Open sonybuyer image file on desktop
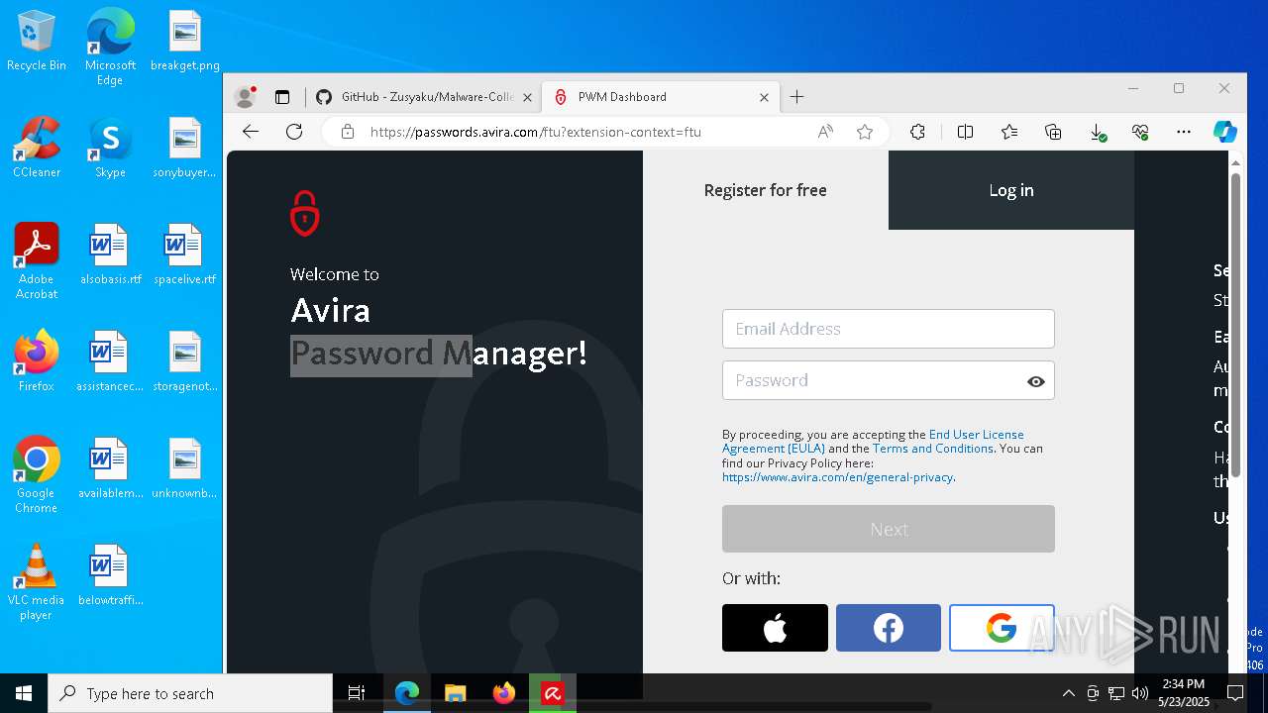 coord(185,148)
